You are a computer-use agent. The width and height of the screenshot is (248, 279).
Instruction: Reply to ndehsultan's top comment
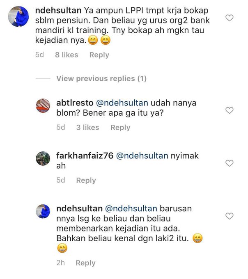click(x=99, y=55)
